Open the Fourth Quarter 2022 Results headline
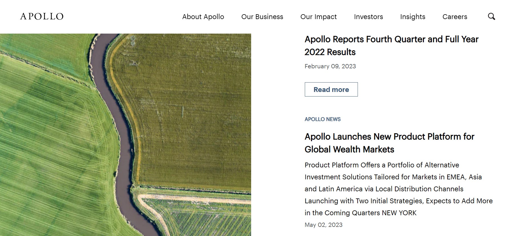Screen dimensions: 508x236 (x=391, y=46)
